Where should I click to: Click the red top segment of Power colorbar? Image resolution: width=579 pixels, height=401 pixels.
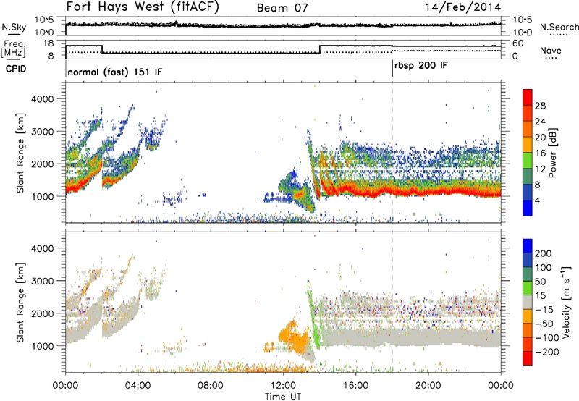(528, 98)
